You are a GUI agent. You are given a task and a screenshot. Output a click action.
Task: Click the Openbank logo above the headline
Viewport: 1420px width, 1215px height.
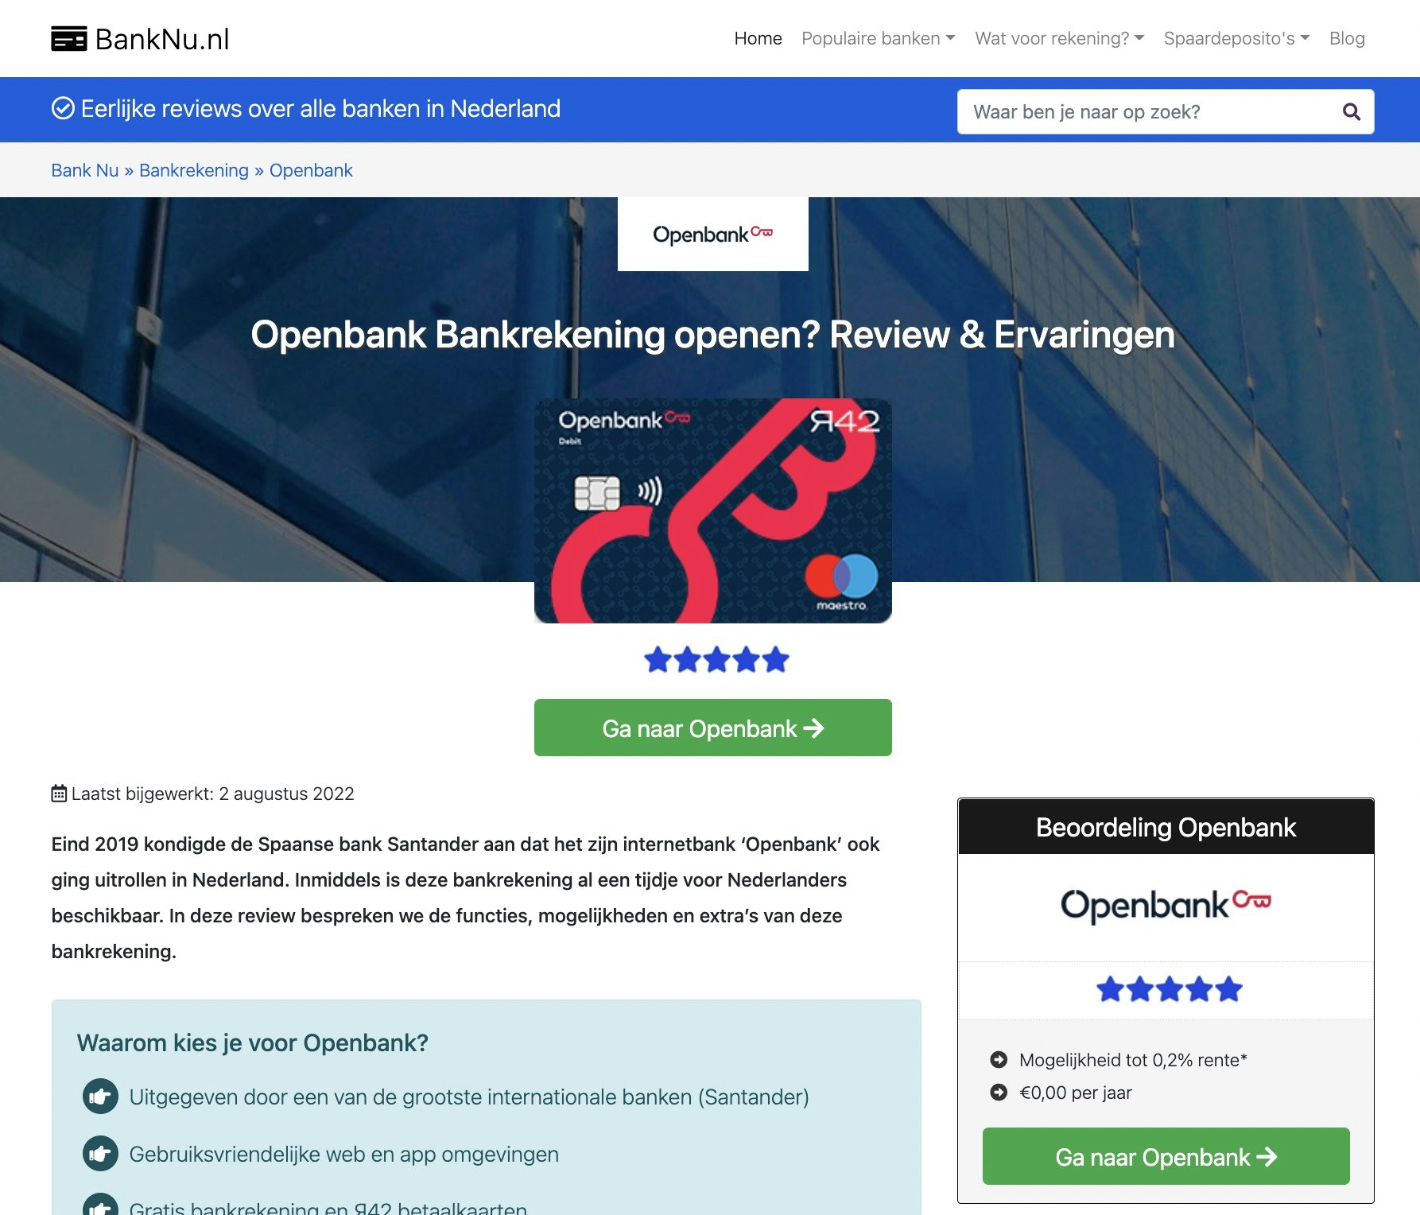click(713, 234)
